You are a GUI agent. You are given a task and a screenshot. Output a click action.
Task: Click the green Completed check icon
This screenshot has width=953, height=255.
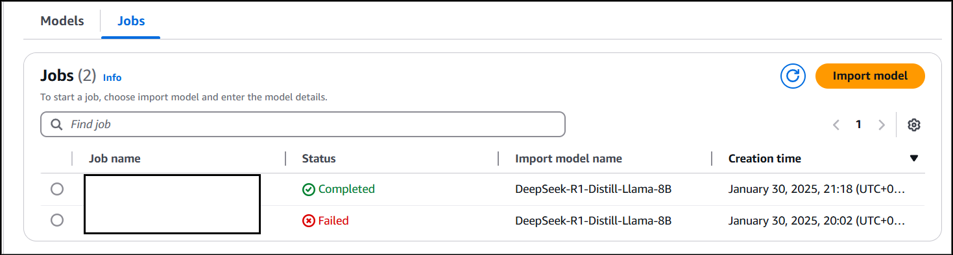pos(309,190)
